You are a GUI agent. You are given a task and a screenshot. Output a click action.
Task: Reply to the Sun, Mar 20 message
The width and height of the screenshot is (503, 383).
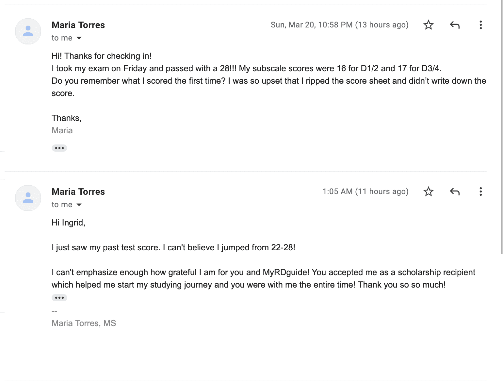coord(454,25)
